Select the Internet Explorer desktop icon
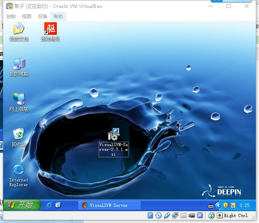The image size is (259, 223). click(19, 170)
